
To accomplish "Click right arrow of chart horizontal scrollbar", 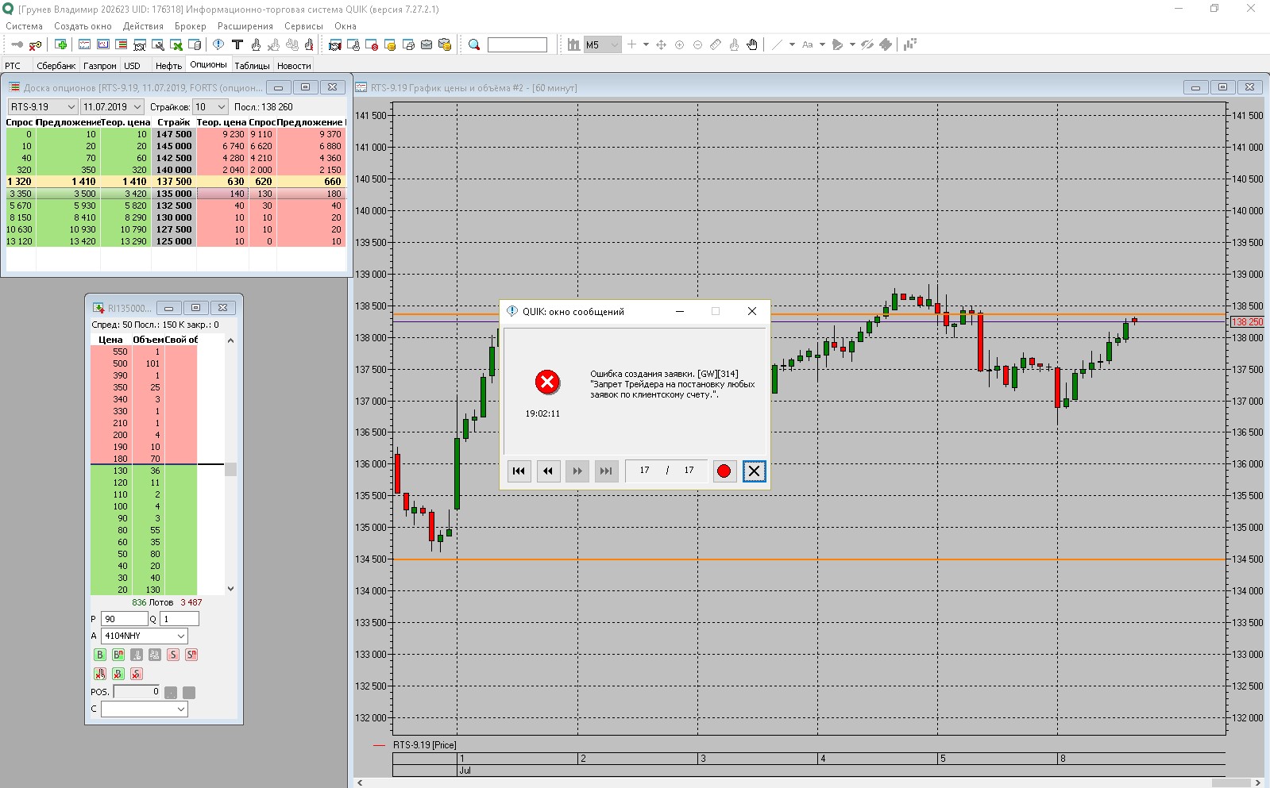I will point(1258,783).
